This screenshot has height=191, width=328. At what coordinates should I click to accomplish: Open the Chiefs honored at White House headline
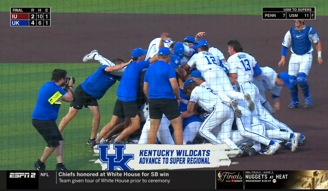click(x=113, y=174)
